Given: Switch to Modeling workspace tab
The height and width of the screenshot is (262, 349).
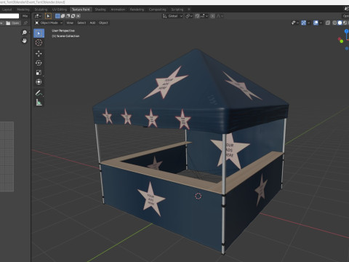Looking at the screenshot, I should pos(23,9).
